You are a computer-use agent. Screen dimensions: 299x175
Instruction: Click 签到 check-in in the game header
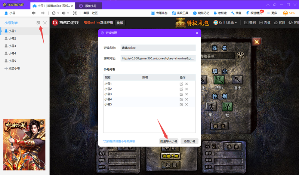(x=250, y=22)
